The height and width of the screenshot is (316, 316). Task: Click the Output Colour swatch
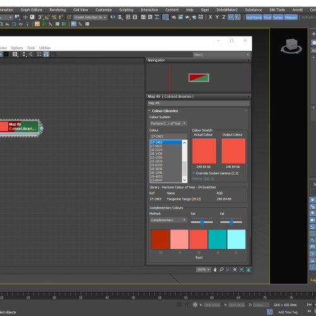click(233, 151)
